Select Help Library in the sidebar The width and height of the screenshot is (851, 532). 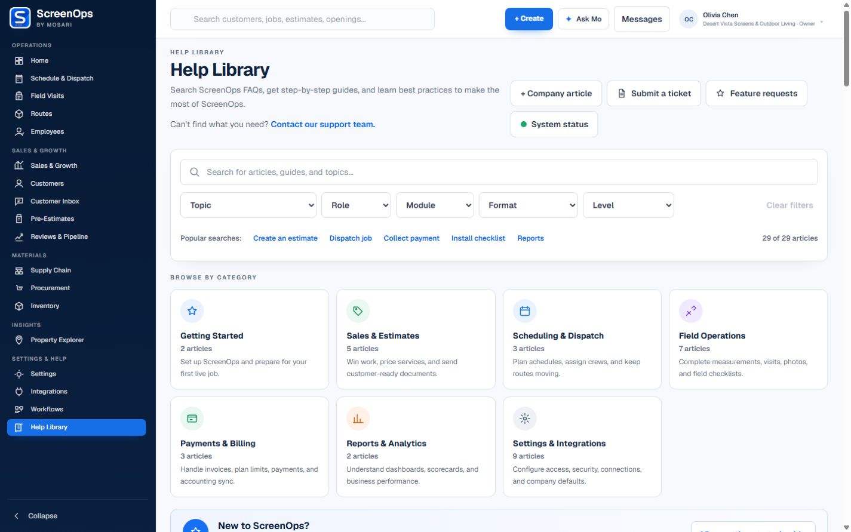[x=76, y=428]
